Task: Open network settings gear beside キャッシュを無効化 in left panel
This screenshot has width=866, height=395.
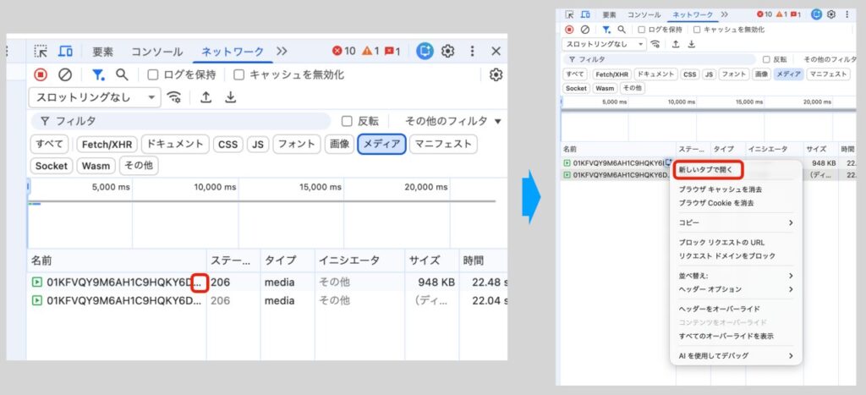Action: [x=496, y=74]
